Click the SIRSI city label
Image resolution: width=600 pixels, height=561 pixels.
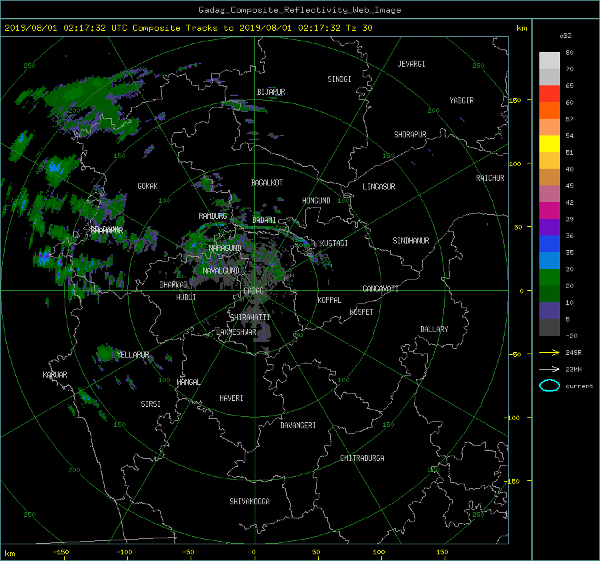pos(151,404)
